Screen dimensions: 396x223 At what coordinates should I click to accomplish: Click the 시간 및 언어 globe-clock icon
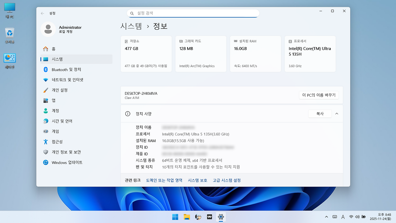(x=46, y=121)
